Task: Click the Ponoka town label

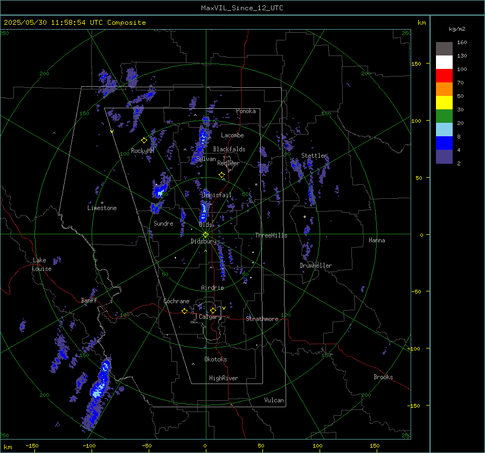Action: pos(246,111)
